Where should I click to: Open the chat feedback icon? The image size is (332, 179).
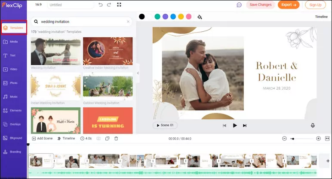click(239, 5)
